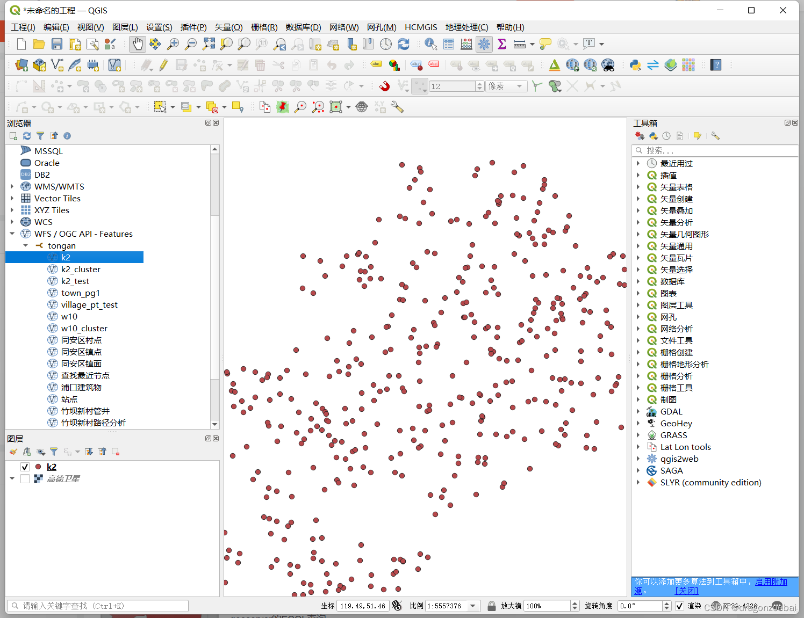Click the k2 layer red symbol swatch
Image resolution: width=804 pixels, height=618 pixels.
pyautogui.click(x=38, y=467)
